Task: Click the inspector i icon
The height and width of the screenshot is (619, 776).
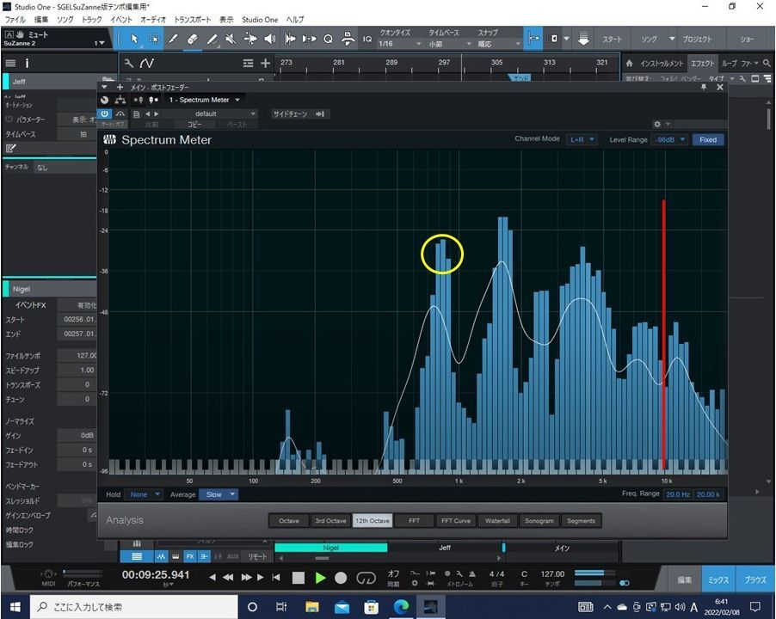Action: 27,64
